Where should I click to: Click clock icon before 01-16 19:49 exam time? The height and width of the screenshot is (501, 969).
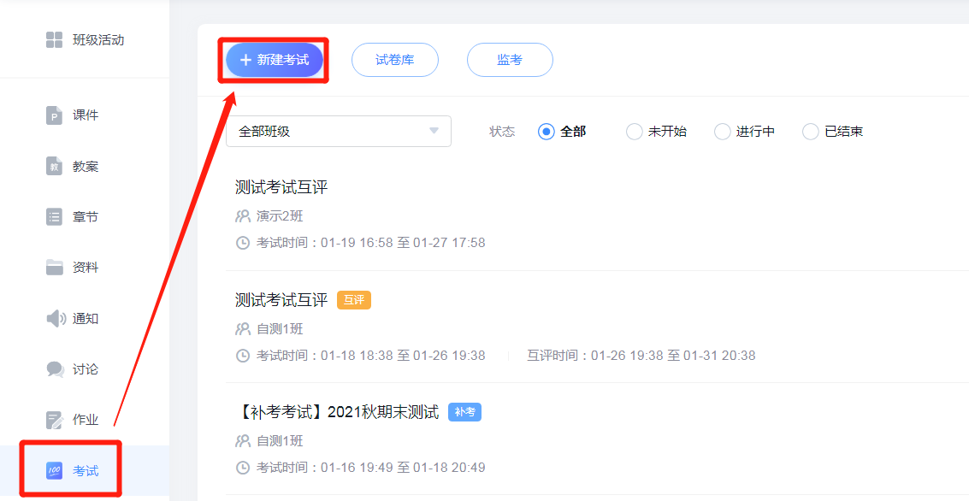[243, 468]
